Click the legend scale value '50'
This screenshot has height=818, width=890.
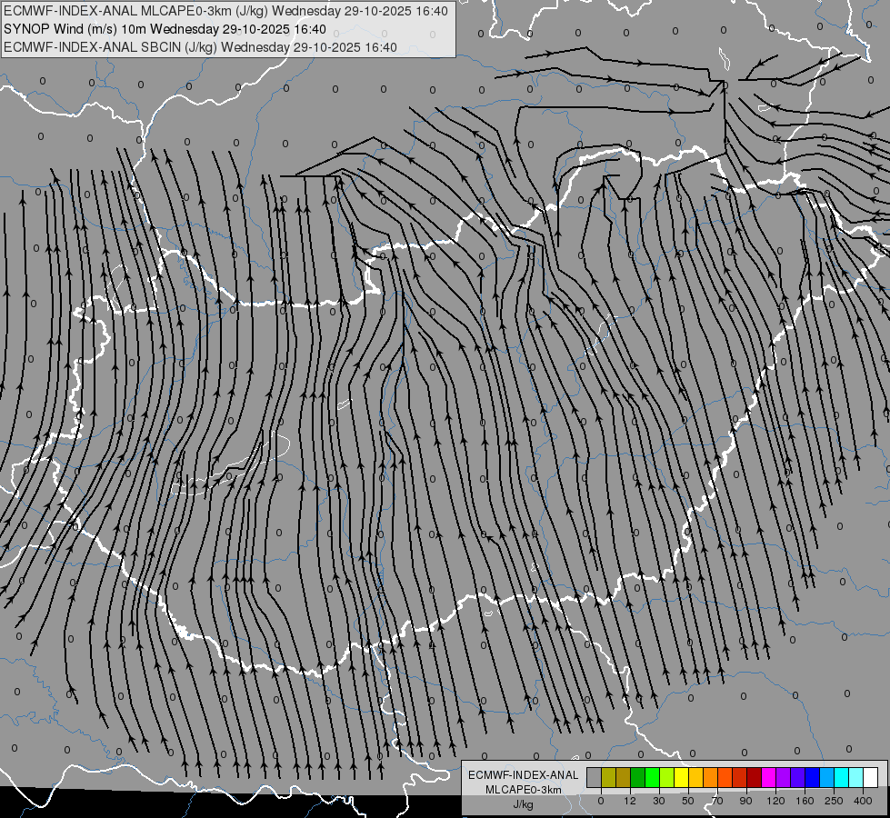pos(688,801)
